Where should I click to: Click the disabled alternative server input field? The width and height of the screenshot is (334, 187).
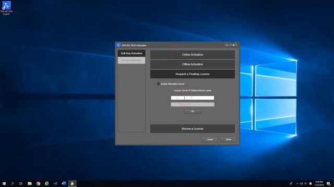[x=193, y=104]
